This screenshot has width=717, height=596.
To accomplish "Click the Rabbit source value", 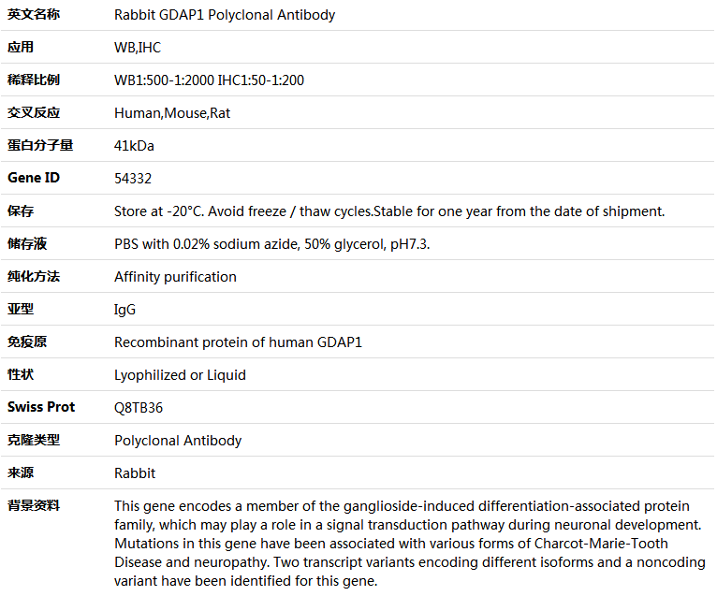I will [135, 473].
